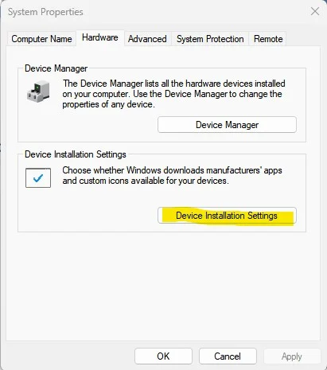Click the greyed-out Apply button
327x370 pixels.
292,356
